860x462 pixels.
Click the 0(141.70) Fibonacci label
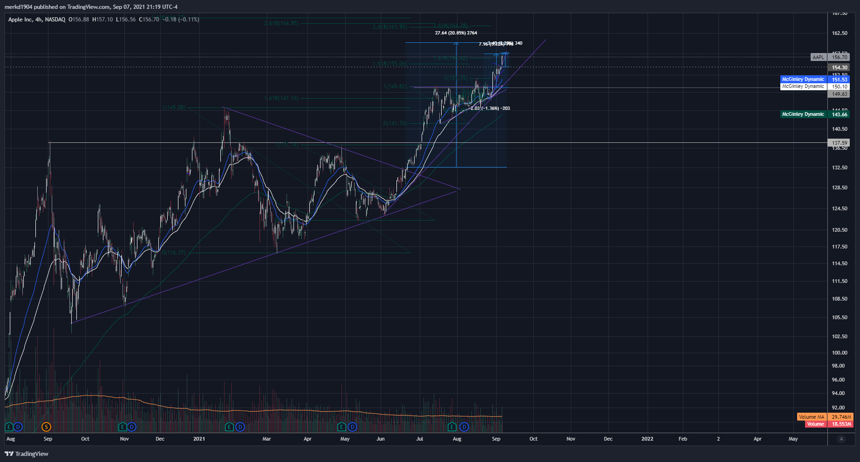(x=395, y=123)
